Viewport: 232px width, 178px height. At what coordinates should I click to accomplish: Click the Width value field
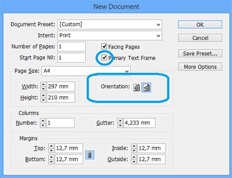pyautogui.click(x=61, y=87)
